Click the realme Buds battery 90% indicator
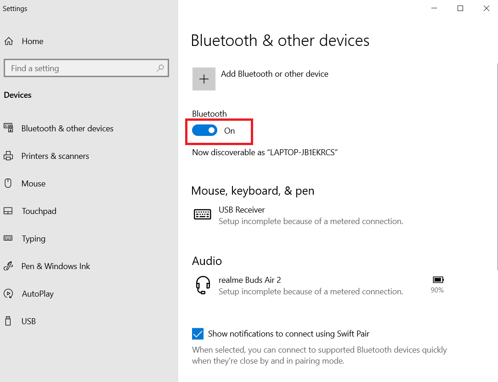 pos(438,285)
